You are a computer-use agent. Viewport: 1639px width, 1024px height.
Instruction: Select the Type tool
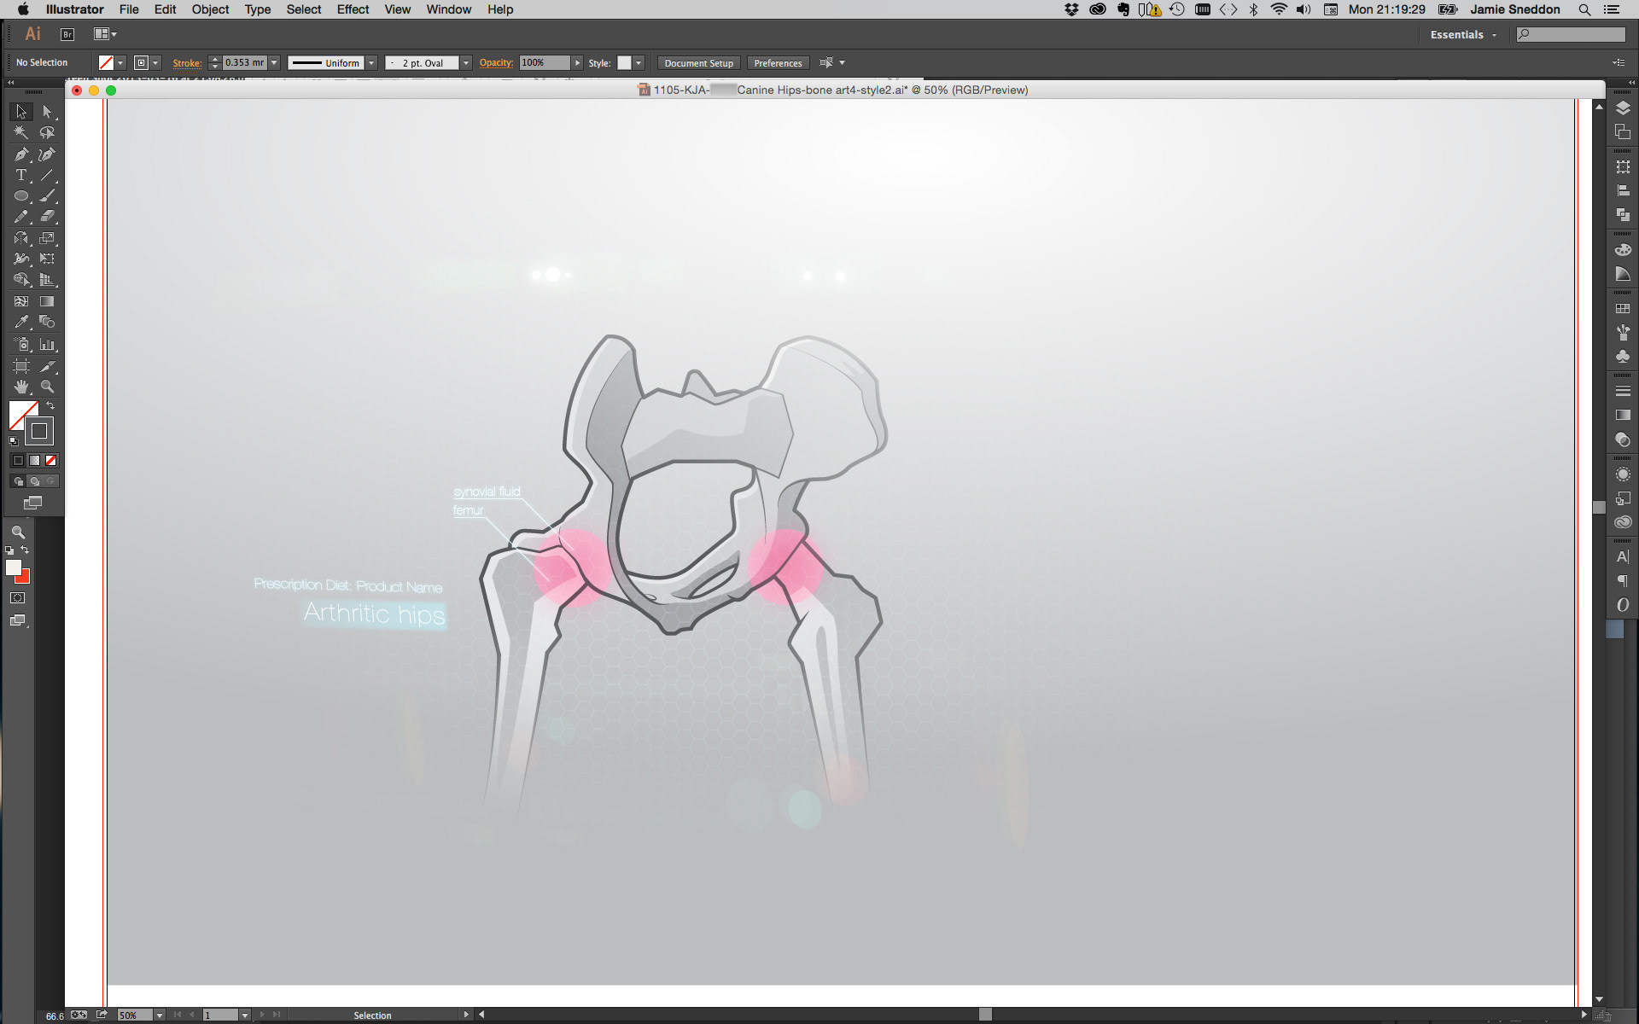(x=21, y=175)
